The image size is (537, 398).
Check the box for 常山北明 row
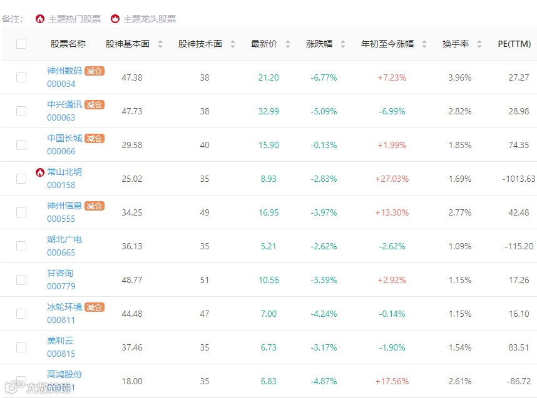(21, 179)
